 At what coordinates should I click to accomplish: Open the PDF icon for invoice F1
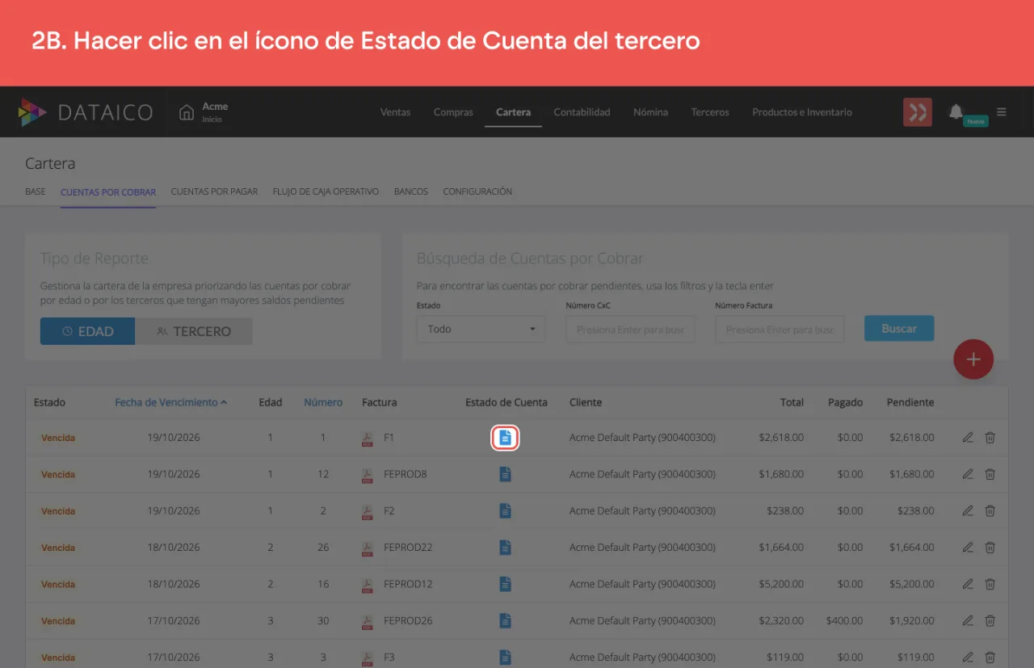click(x=368, y=438)
